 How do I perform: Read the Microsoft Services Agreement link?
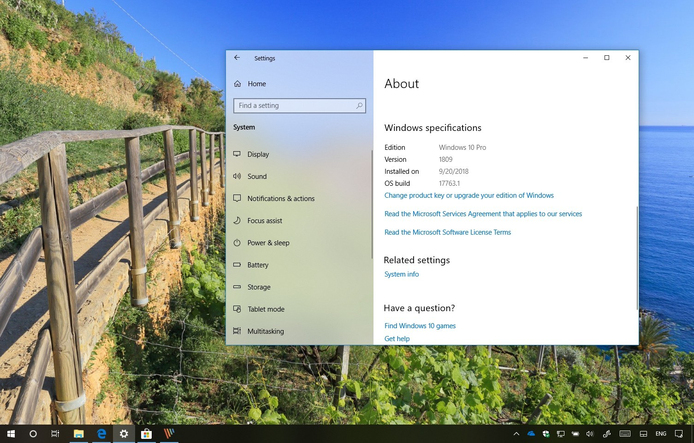tap(483, 214)
